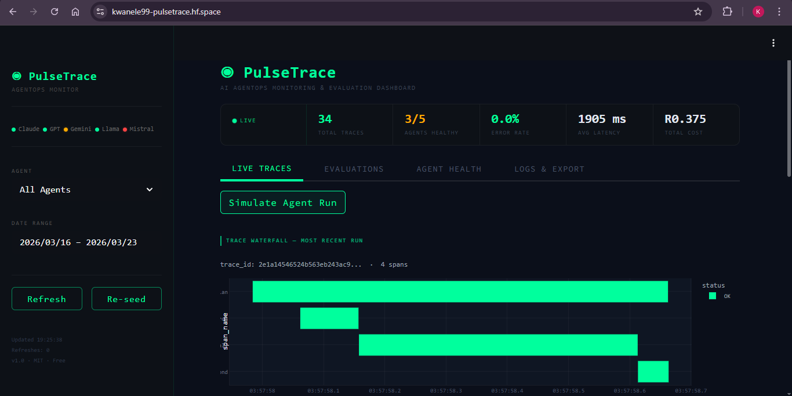Open the browser home page

point(75,12)
